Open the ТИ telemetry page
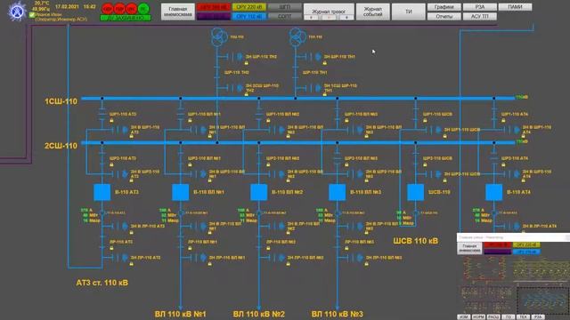This screenshot has width=570, height=320. pos(409,12)
